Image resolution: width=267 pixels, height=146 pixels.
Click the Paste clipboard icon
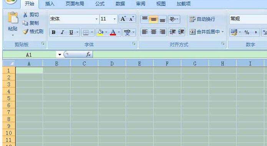(x=13, y=18)
